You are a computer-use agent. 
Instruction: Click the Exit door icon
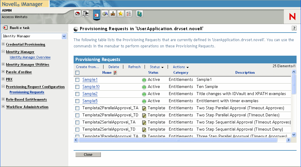pos(85,14)
